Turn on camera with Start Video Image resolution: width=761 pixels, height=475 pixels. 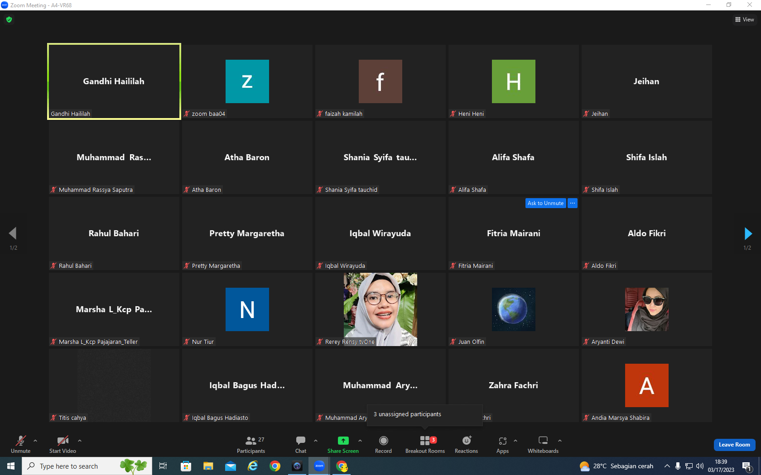[x=63, y=445]
